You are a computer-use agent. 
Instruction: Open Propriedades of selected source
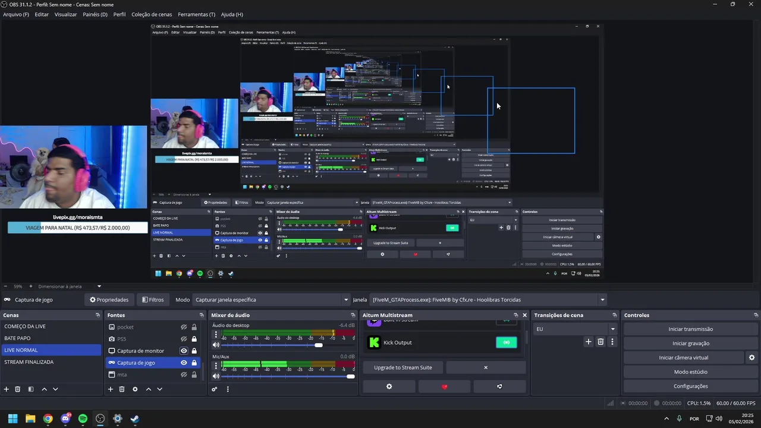[109, 300]
